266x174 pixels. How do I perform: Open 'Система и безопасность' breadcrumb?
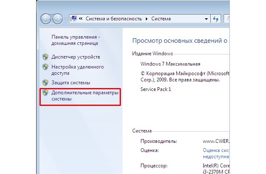113,19
